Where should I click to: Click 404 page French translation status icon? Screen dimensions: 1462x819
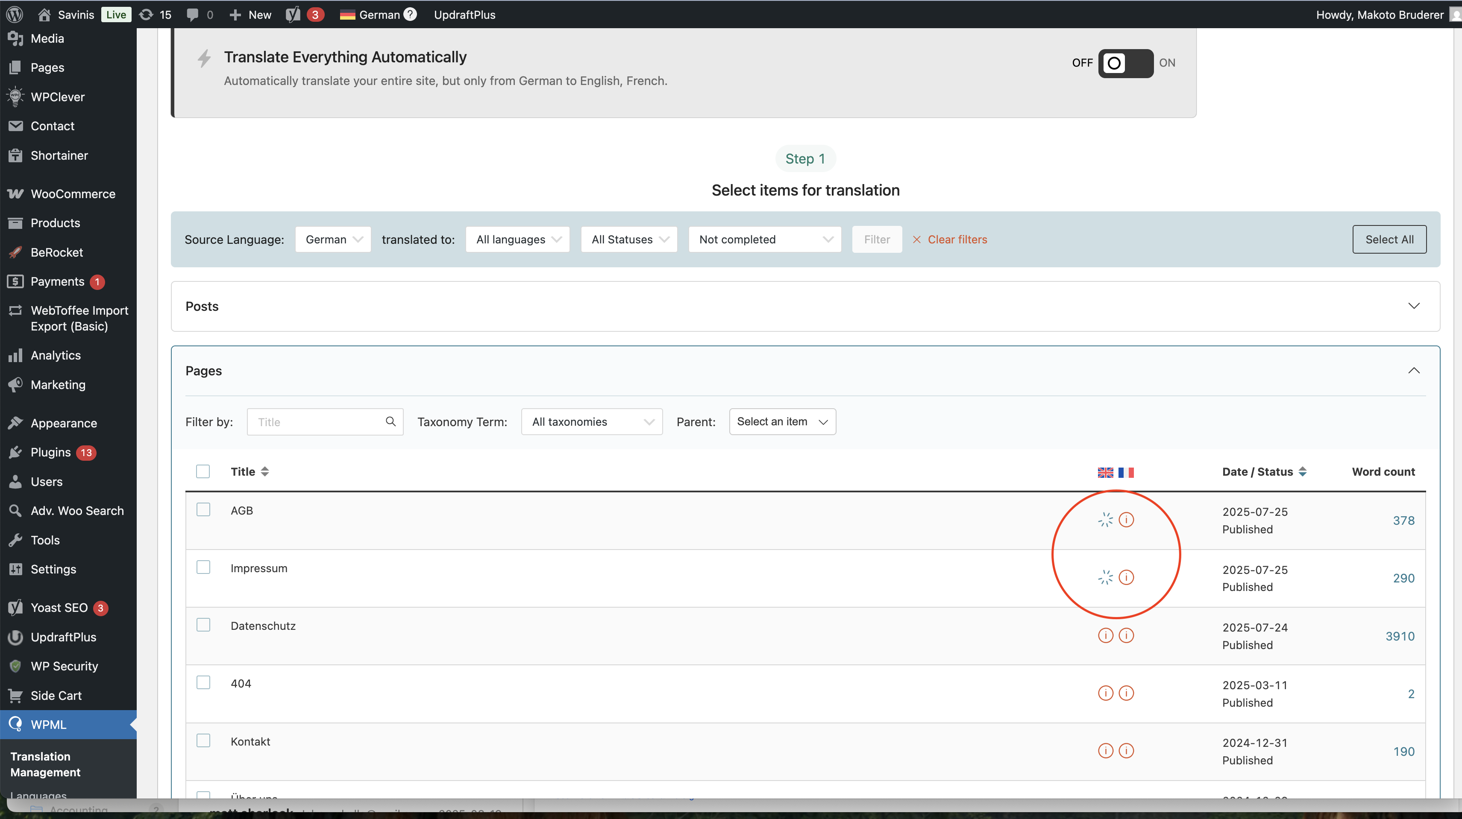(1126, 693)
